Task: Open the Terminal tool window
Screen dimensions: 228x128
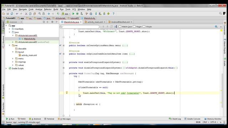Action: coord(49,119)
